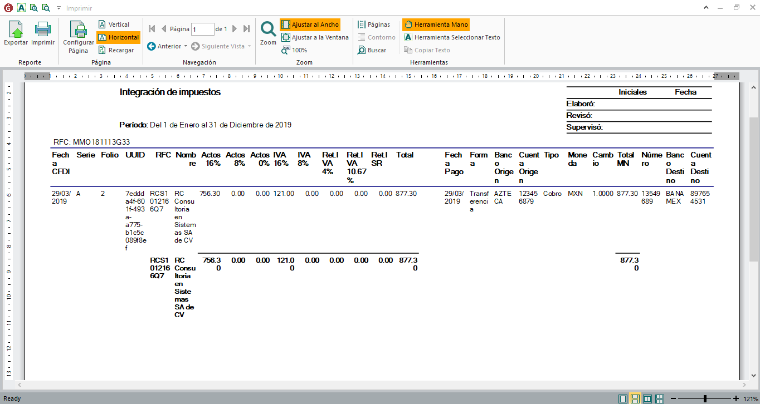760x404 pixels.
Task: Click the zoom slider in status bar
Action: pos(705,398)
